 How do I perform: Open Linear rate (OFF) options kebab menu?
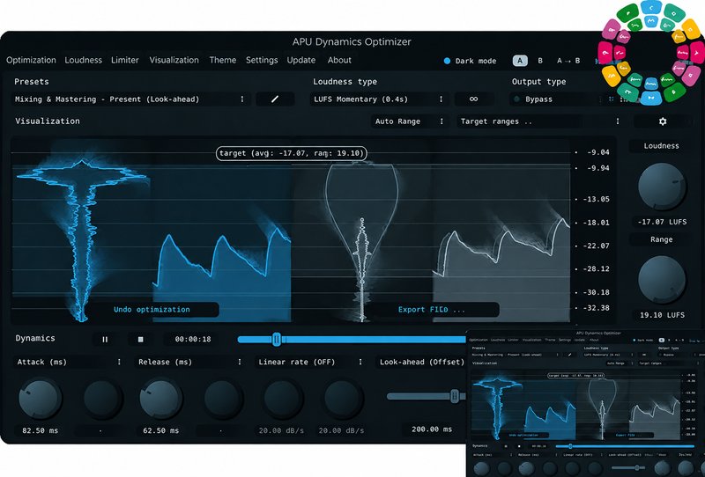pyautogui.click(x=360, y=362)
